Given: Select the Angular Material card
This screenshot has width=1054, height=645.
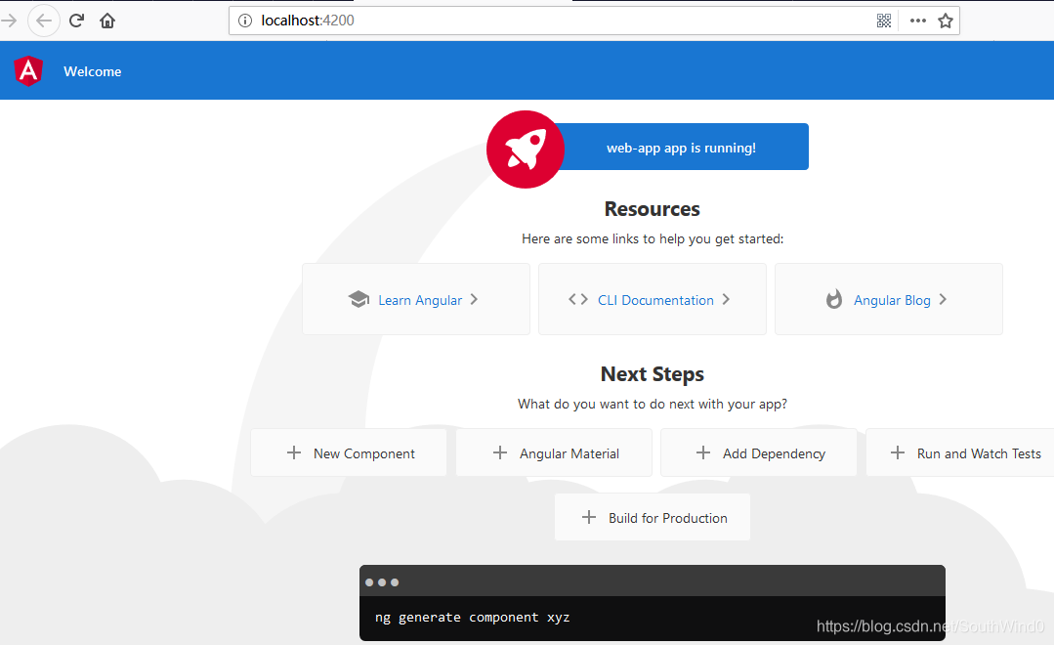Looking at the screenshot, I should (x=554, y=452).
